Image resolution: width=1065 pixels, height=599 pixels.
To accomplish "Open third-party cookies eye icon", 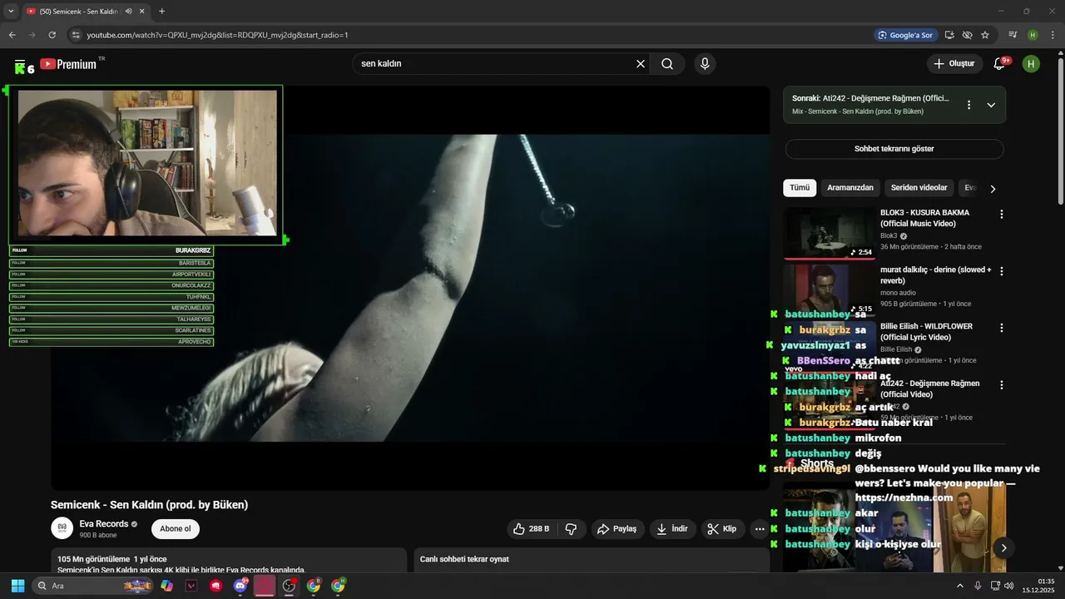I will tap(967, 35).
